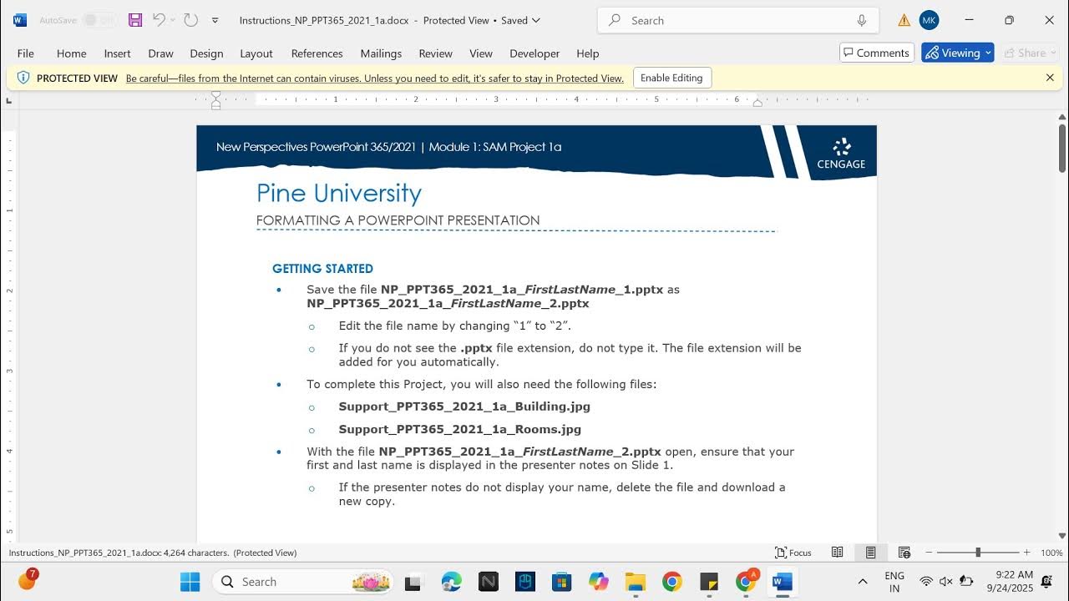
Task: Switch to the Insert tab
Action: (x=117, y=53)
